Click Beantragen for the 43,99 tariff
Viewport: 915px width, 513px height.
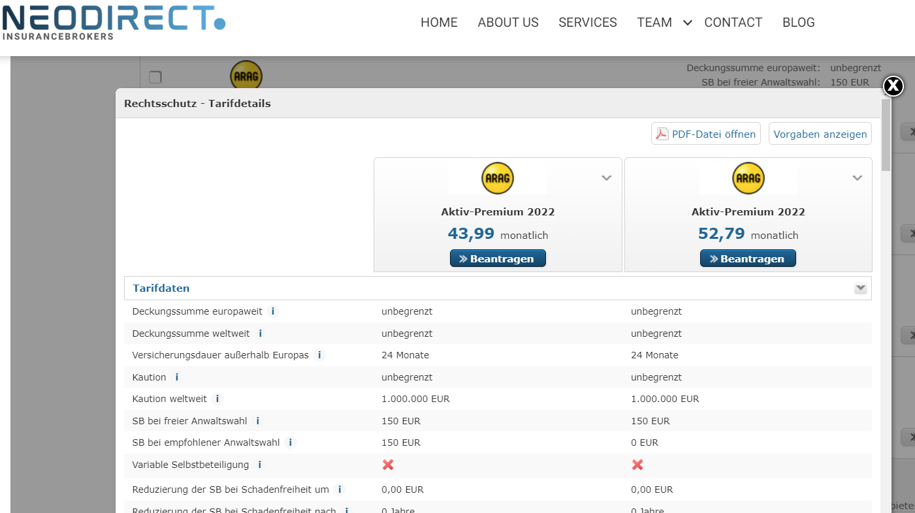tap(498, 258)
